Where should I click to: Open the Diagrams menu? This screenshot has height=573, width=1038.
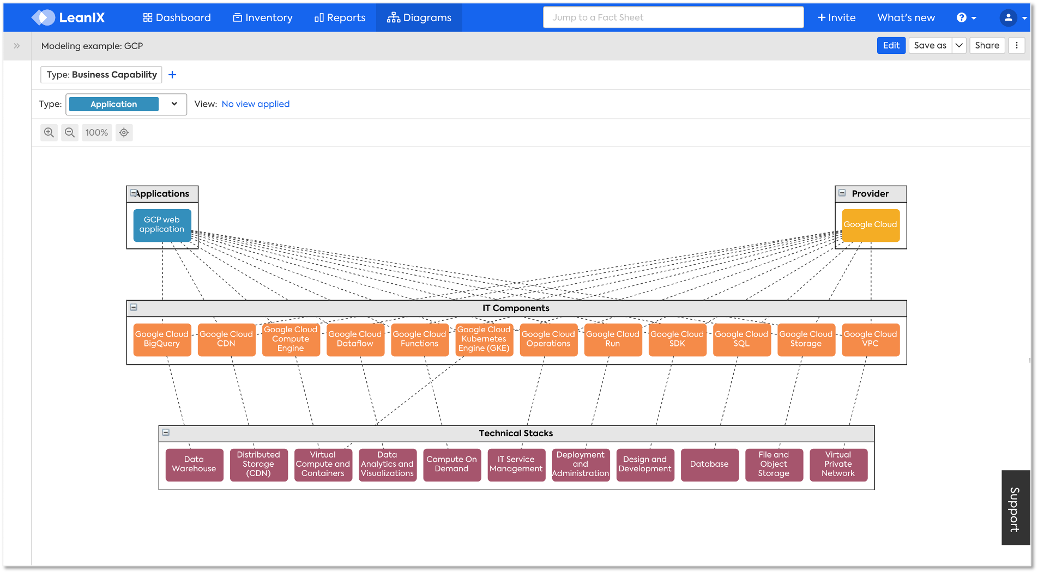click(419, 17)
